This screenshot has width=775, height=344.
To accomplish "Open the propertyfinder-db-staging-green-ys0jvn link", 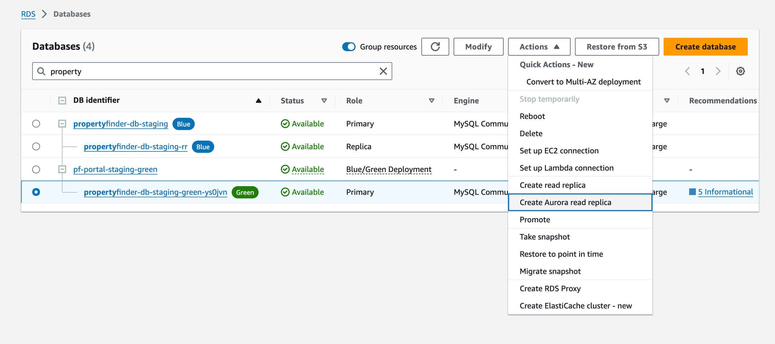I will coord(155,192).
